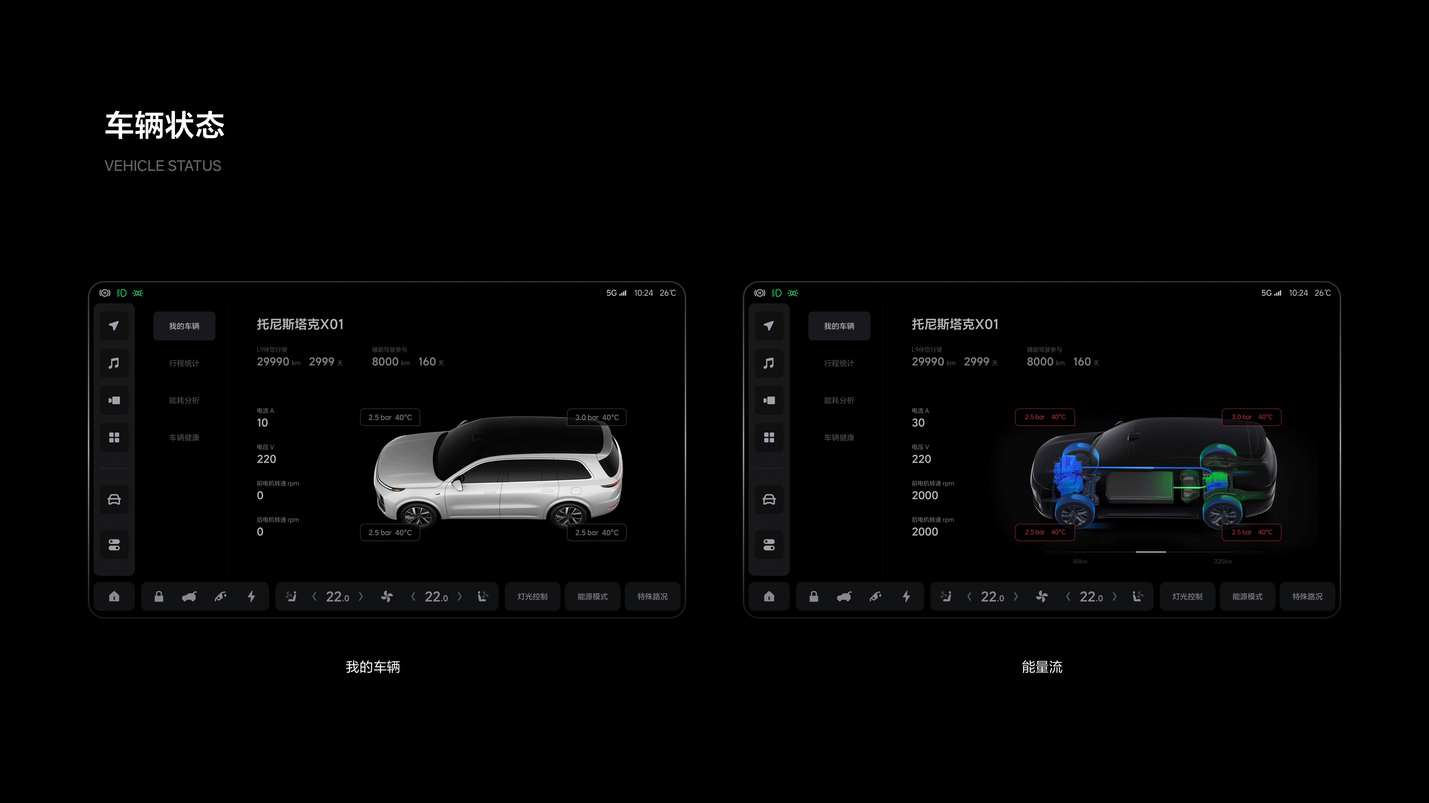
Task: Open the app grid on the 能量流 screen
Action: tap(769, 437)
